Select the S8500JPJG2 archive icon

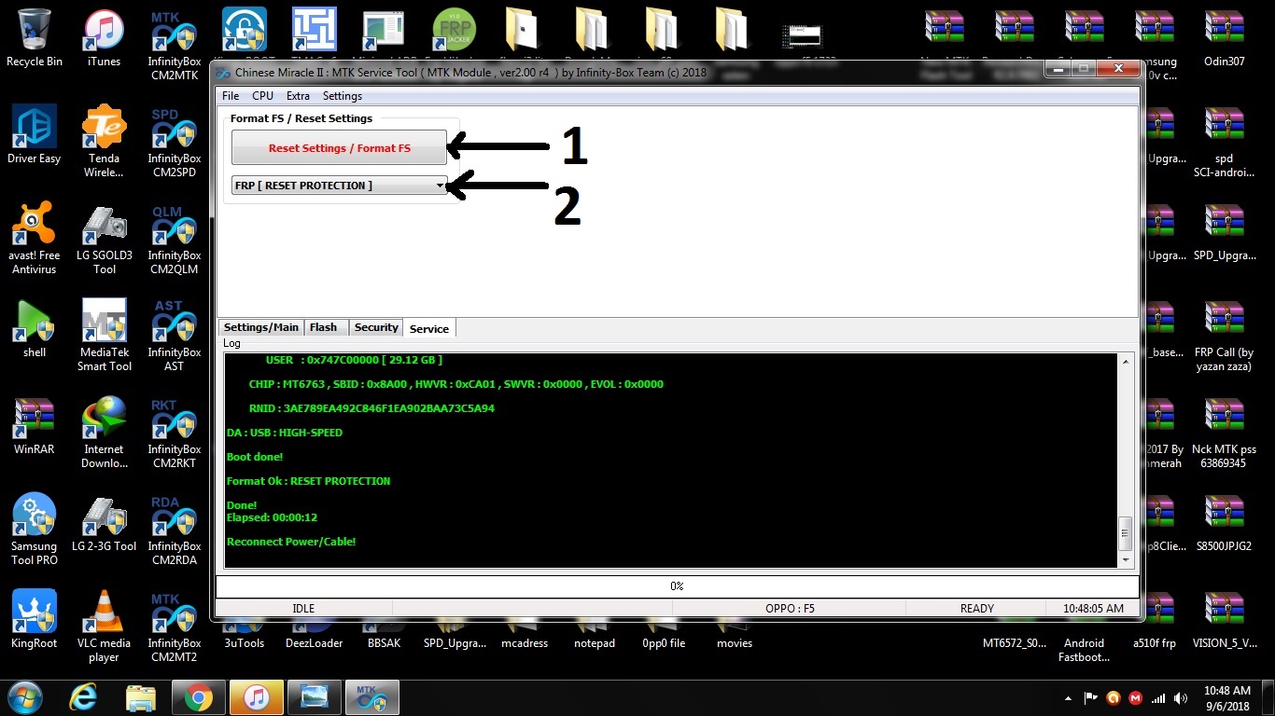1224,523
